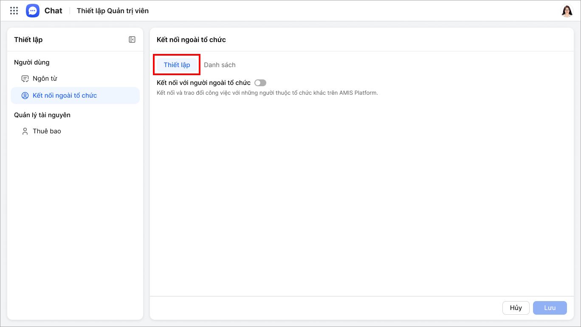The height and width of the screenshot is (327, 581).
Task: Click the blue Chat logo icon
Action: pyautogui.click(x=33, y=11)
